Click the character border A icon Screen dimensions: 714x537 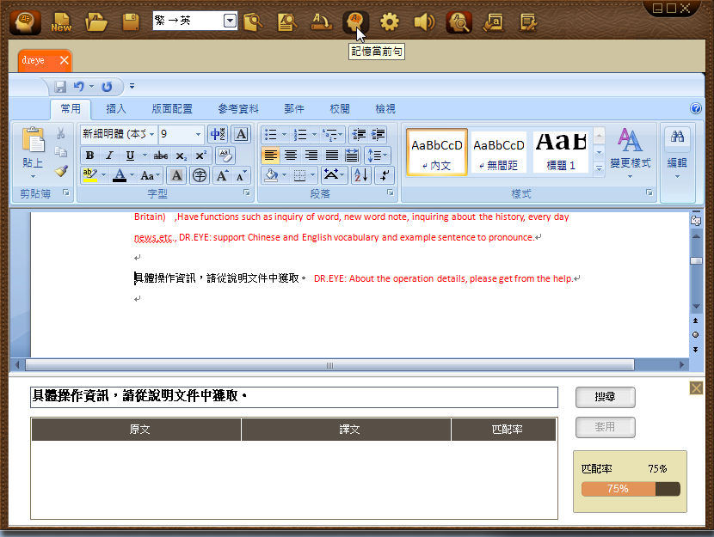241,134
